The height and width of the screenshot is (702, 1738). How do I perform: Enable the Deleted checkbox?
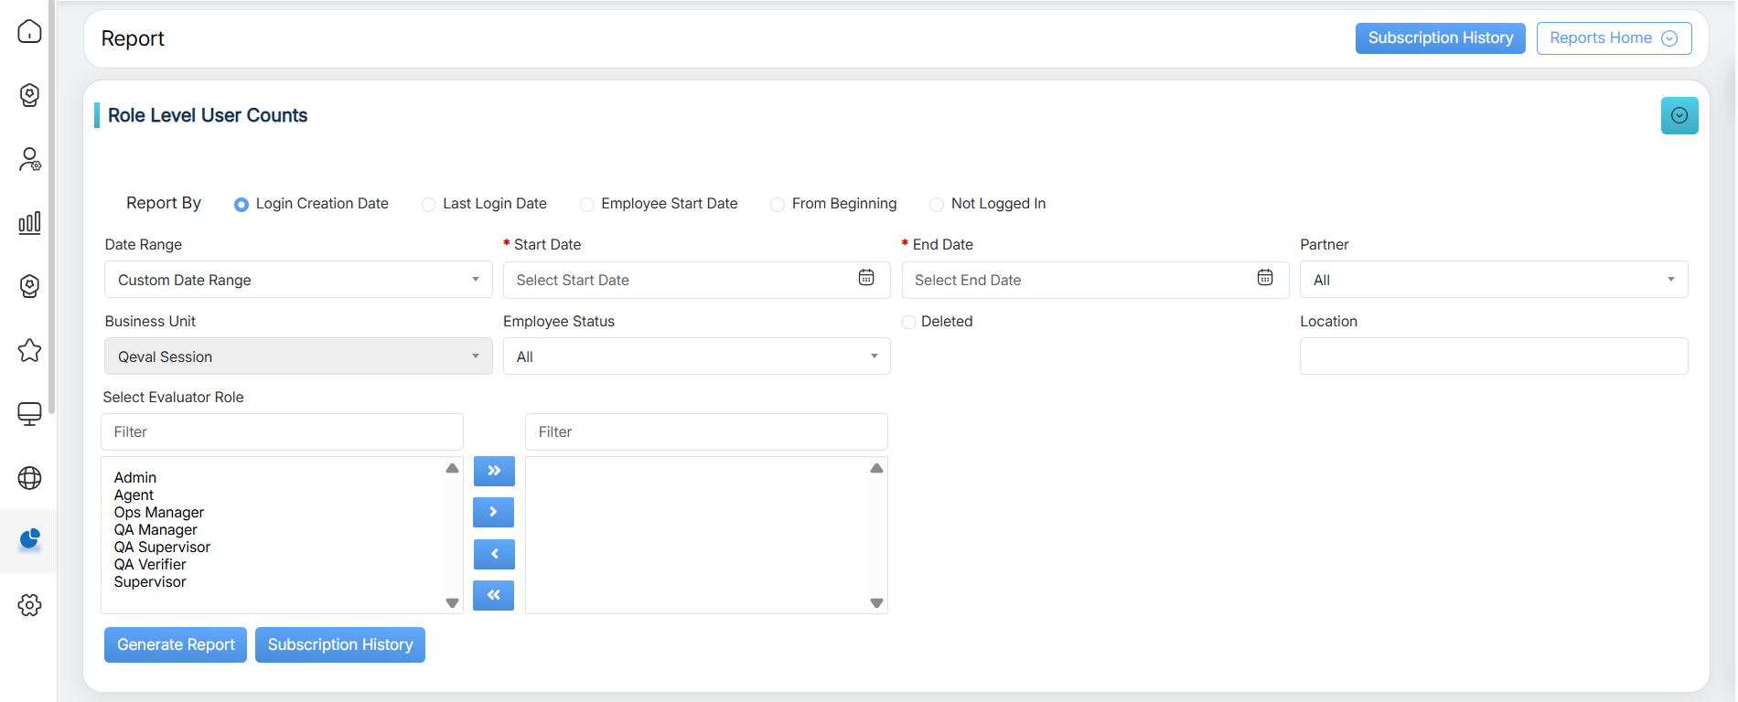point(908,322)
